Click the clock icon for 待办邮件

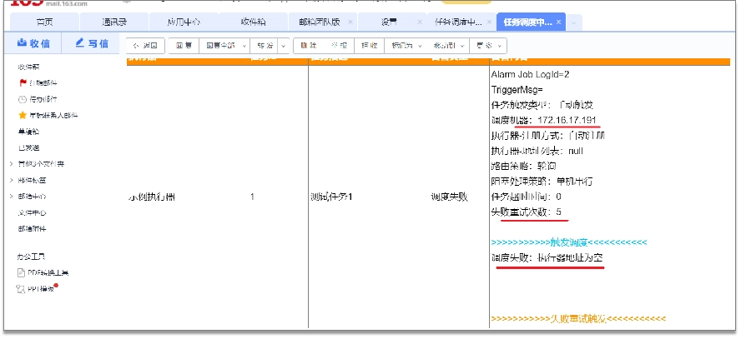pyautogui.click(x=23, y=99)
